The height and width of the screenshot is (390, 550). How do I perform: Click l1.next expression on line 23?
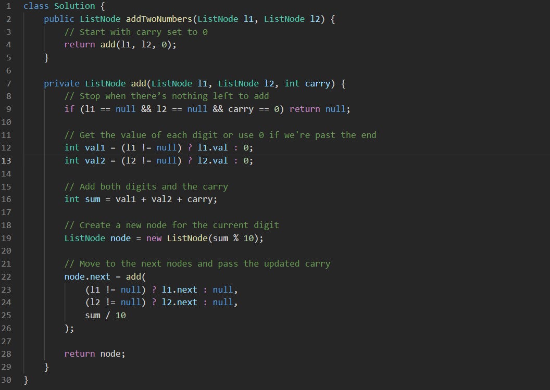(179, 289)
